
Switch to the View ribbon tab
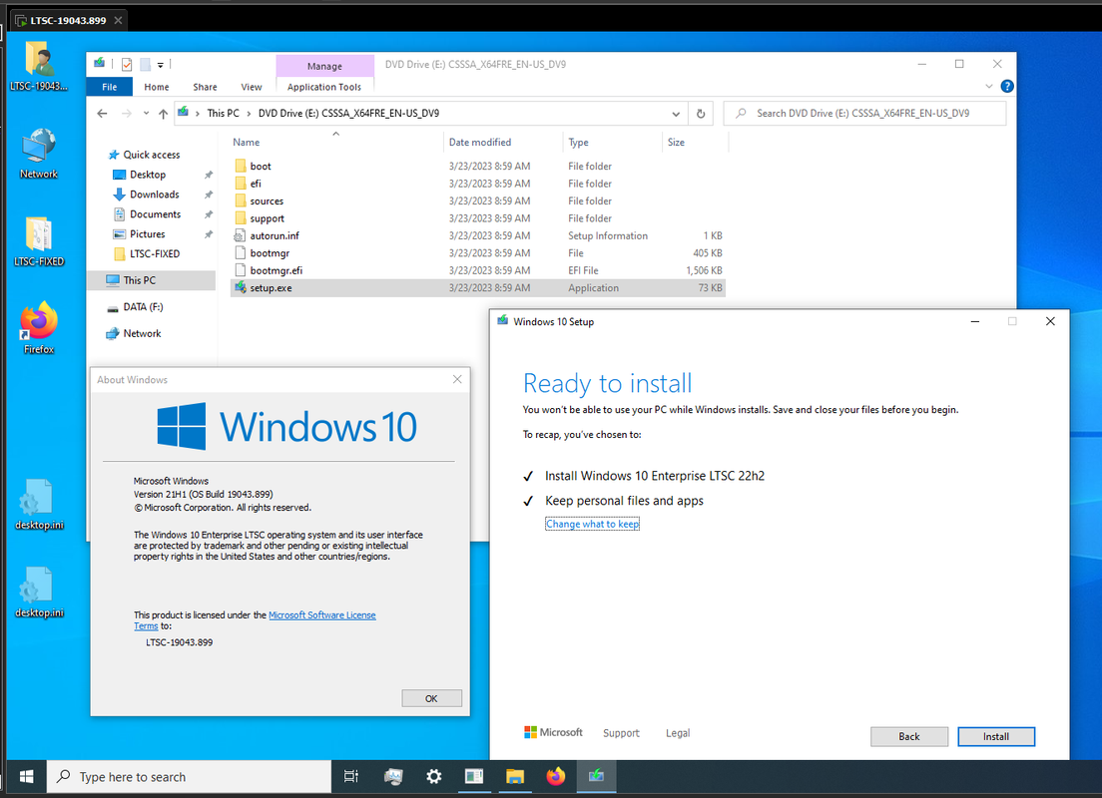click(251, 87)
